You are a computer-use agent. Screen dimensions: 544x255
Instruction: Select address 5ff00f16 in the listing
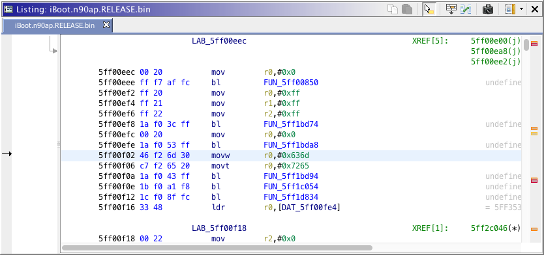pyautogui.click(x=117, y=208)
